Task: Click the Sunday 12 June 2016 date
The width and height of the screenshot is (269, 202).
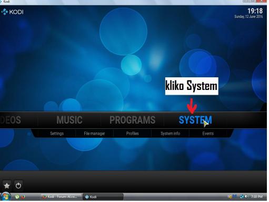Action: coord(248,16)
